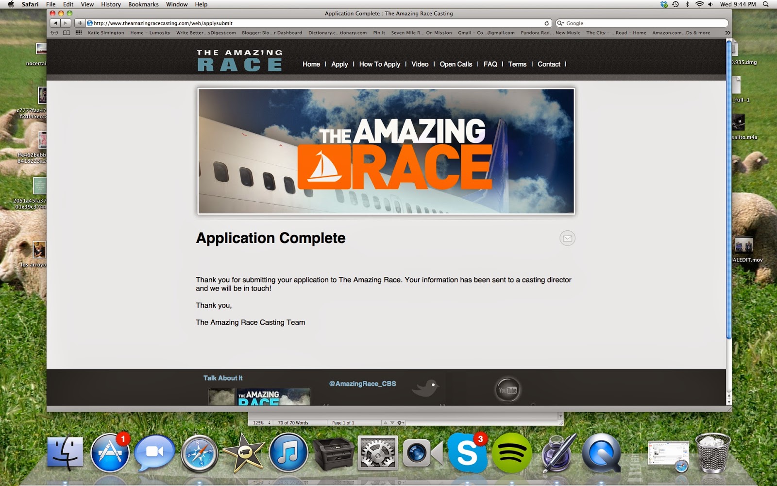Click the Amazing Race airplane banner image
Viewport: 777px width, 486px height.
tap(386, 151)
